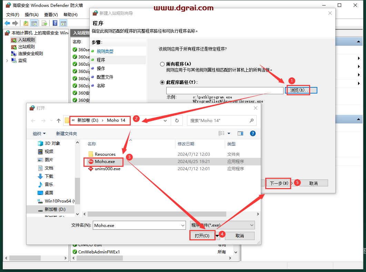Open the 文件(F) menu
366x272 pixels.
(13, 15)
